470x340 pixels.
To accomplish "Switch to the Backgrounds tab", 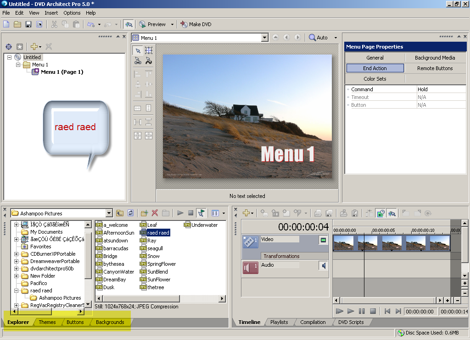I will (110, 322).
